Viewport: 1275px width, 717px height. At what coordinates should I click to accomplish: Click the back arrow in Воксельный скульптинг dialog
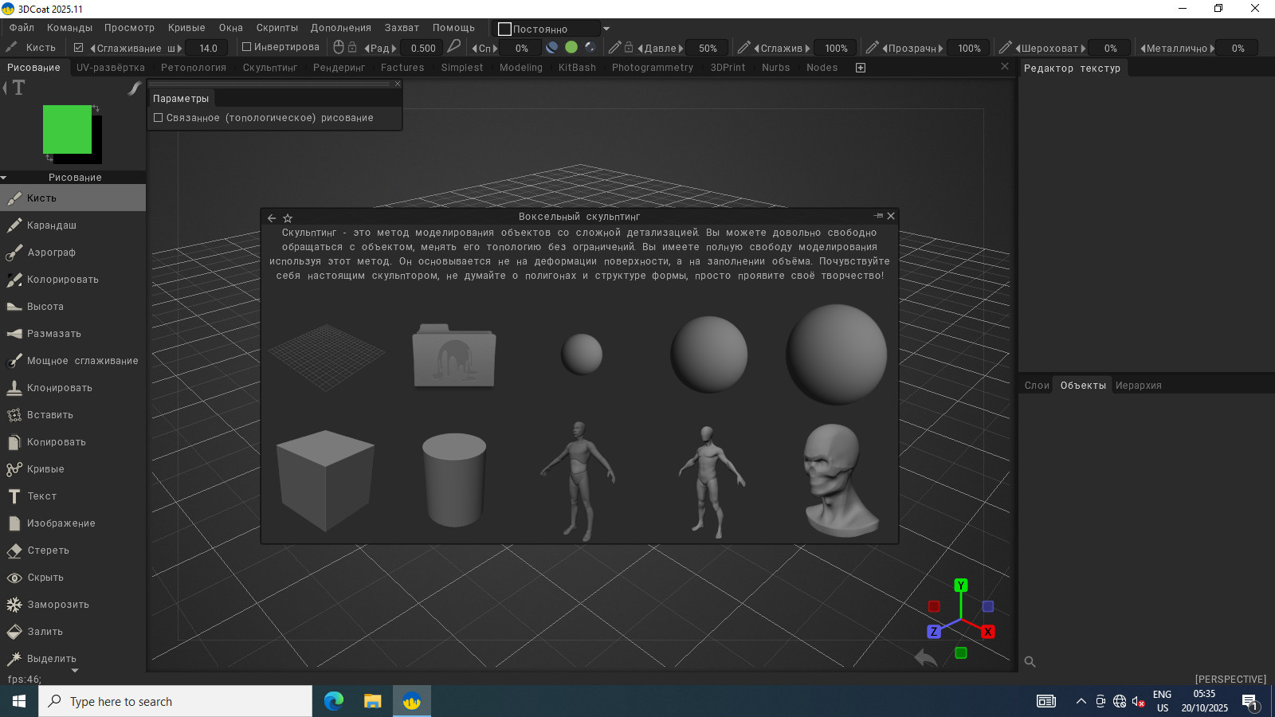(272, 217)
